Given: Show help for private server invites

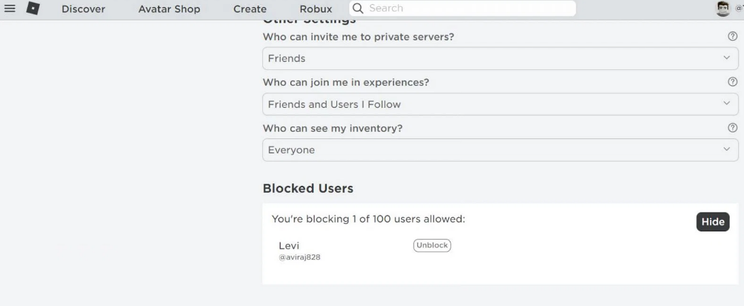Looking at the screenshot, I should click(732, 37).
